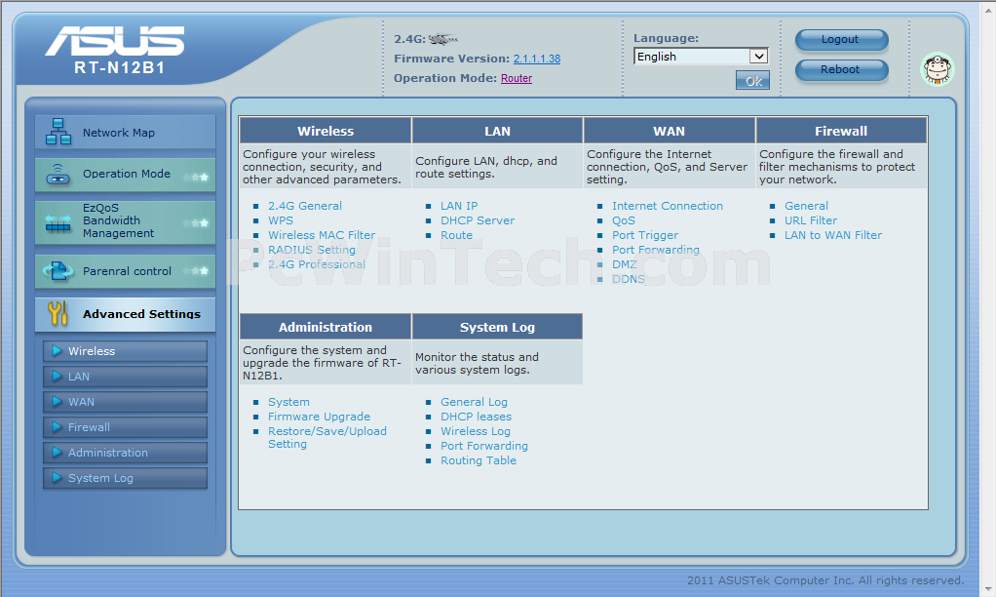Open System Log Port Forwarding link
Image resolution: width=996 pixels, height=597 pixels.
484,447
